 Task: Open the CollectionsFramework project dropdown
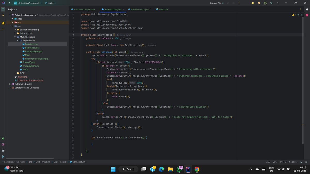pos(28,3)
